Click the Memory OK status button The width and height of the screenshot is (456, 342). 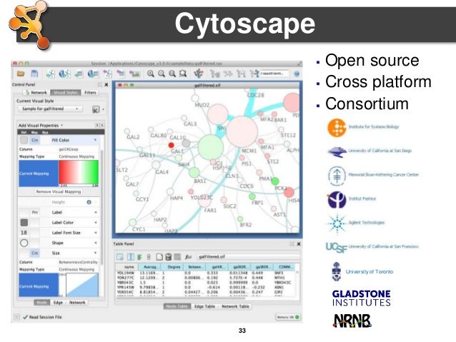[288, 317]
